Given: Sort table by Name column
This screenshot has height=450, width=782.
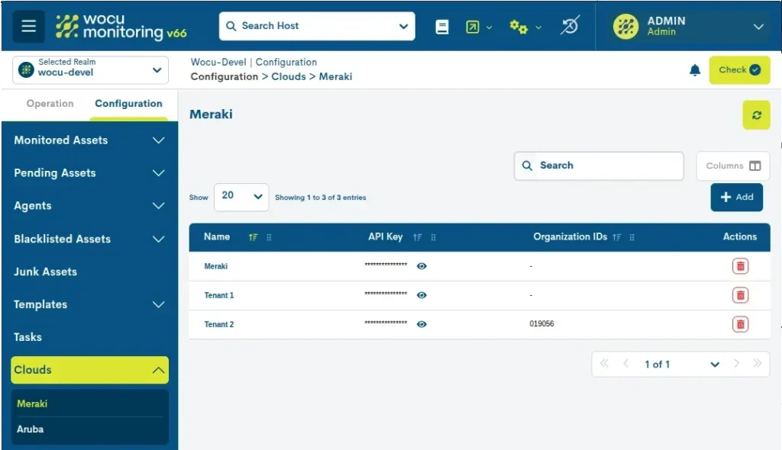Looking at the screenshot, I should 253,237.
